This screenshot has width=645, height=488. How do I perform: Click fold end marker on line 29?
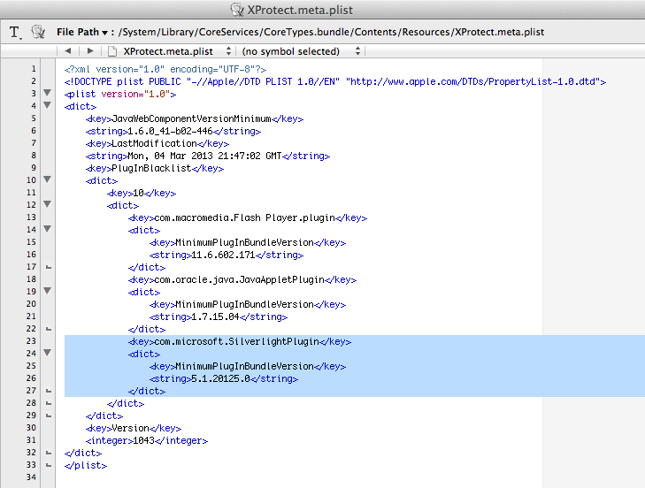tap(49, 416)
